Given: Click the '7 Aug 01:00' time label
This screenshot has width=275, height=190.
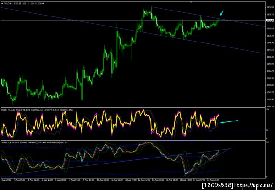Looking at the screenshot, I should [x=75, y=179].
